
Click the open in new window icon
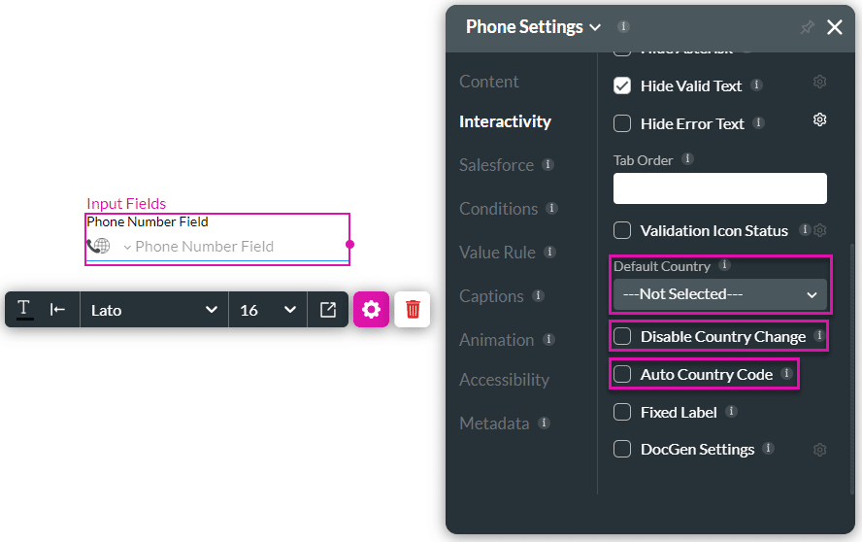pos(328,310)
